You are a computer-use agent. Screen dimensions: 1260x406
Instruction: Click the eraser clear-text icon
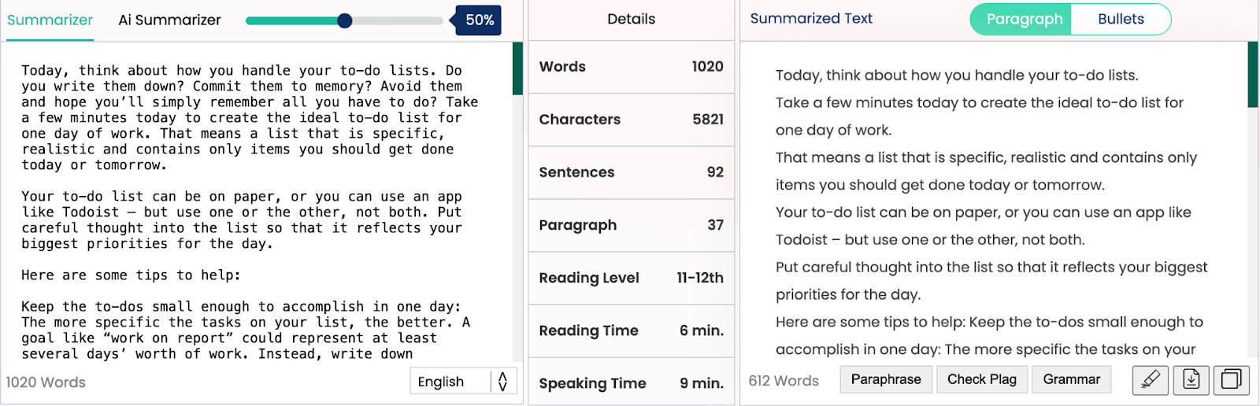pyautogui.click(x=1150, y=380)
